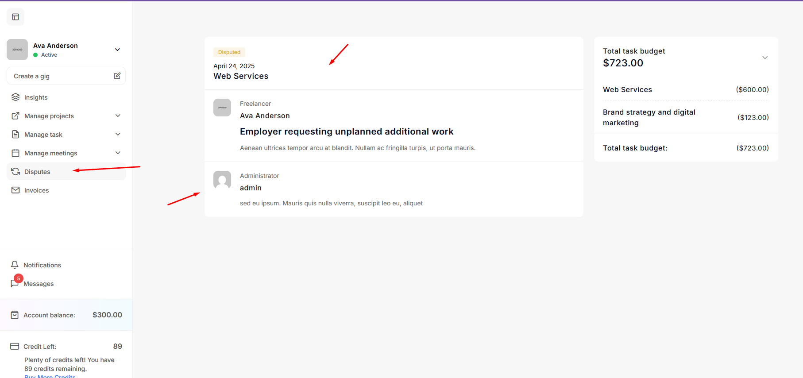Click the edit icon beside Create a gig
The image size is (803, 378).
(117, 76)
